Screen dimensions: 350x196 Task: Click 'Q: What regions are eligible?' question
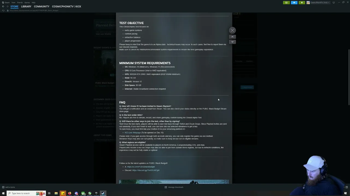(x=132, y=142)
